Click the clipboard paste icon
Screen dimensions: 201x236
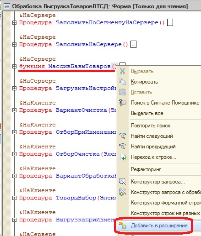122,92
